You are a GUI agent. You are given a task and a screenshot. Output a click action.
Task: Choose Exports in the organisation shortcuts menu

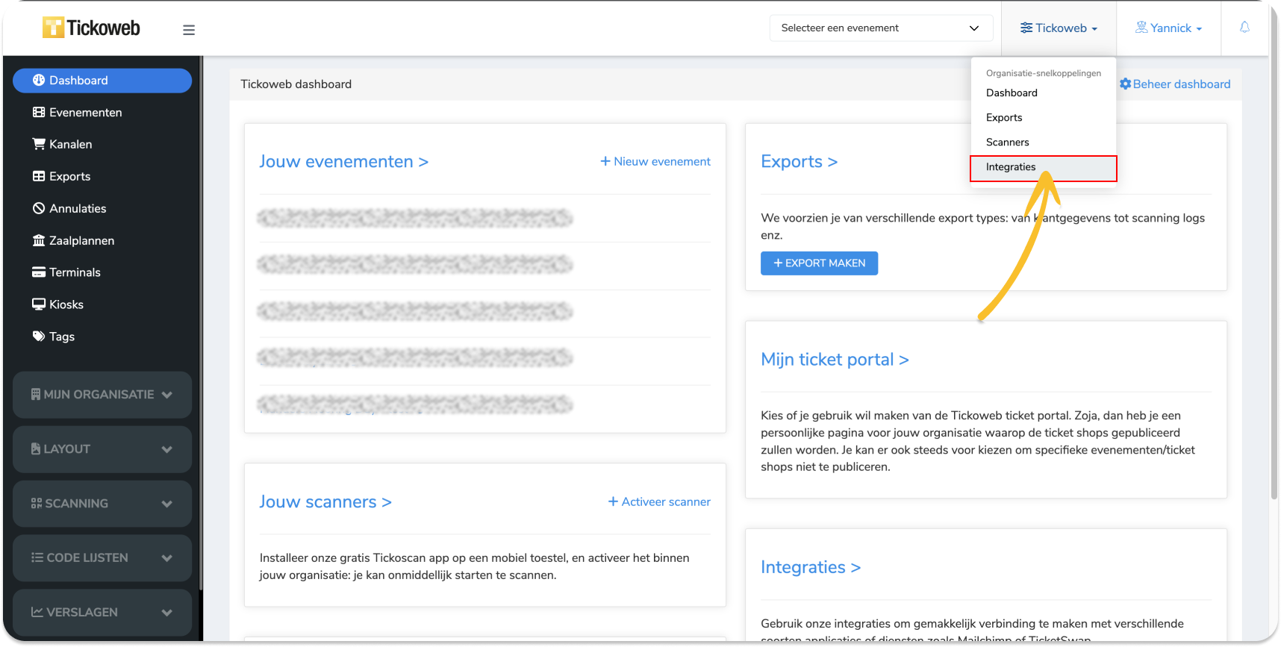(1044, 118)
